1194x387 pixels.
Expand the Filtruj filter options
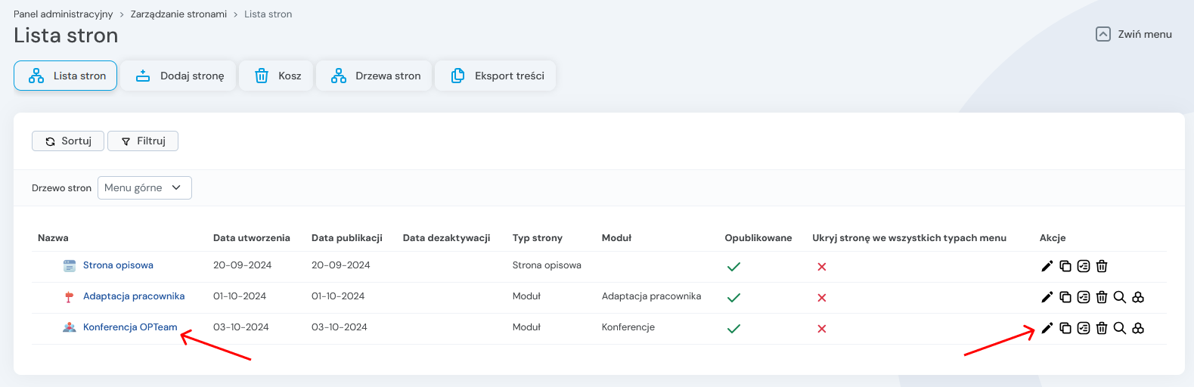(x=143, y=141)
